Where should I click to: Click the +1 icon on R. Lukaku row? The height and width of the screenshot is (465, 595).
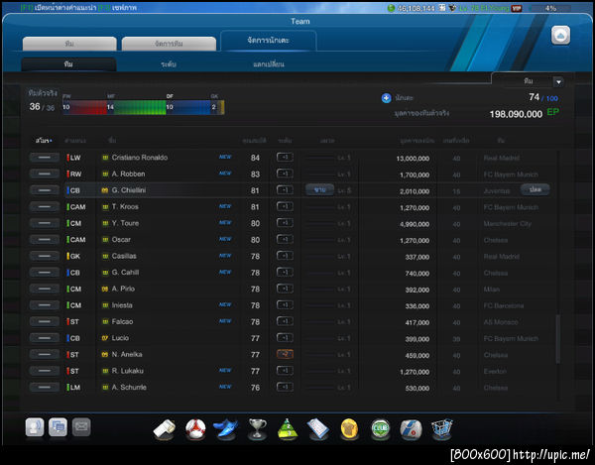coord(285,371)
